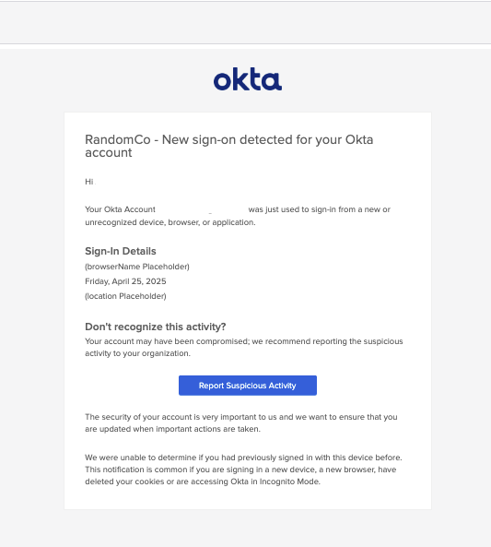
Task: Click the "Hi" greeting line
Action: coord(89,182)
